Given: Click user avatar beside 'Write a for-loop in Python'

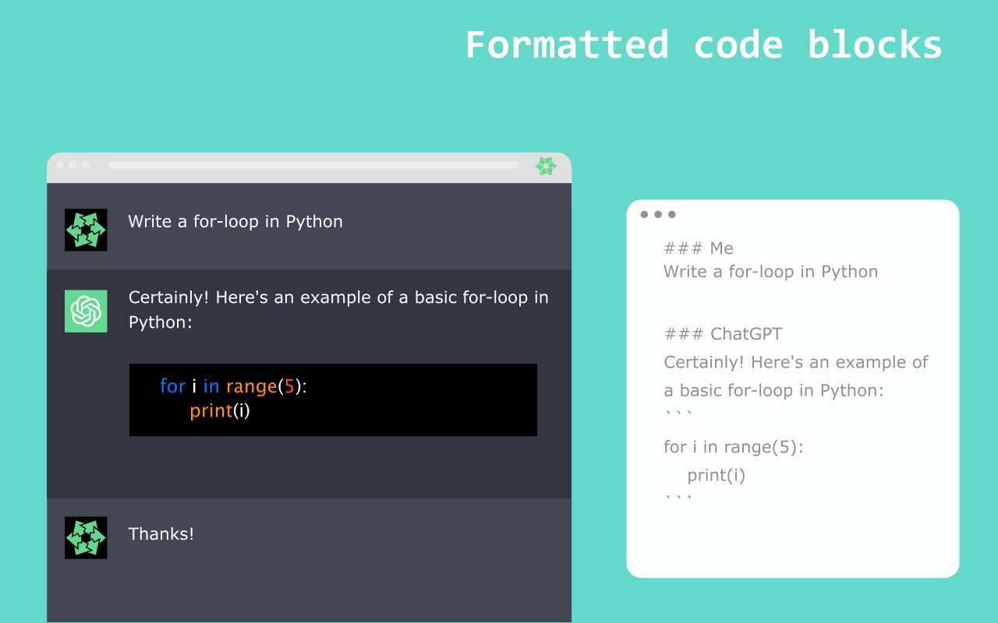Looking at the screenshot, I should point(86,230).
